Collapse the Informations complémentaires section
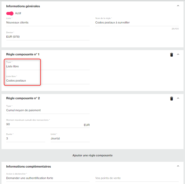The image size is (185, 184). 178,166
